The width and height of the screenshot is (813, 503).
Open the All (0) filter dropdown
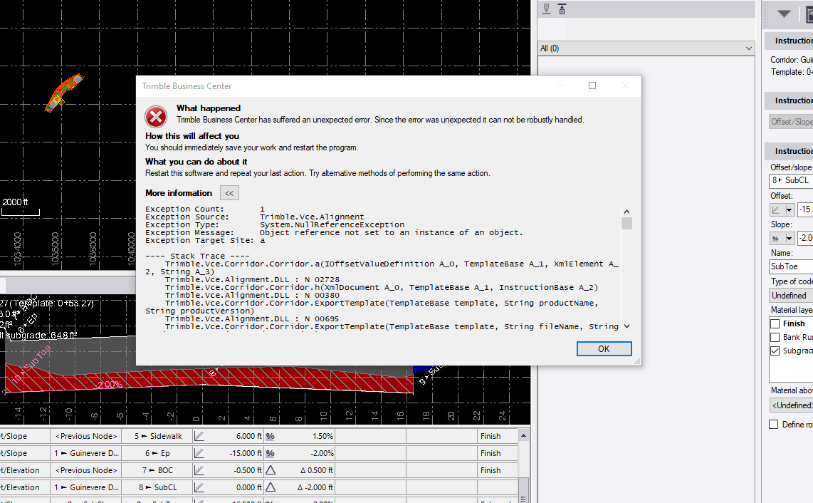click(646, 48)
